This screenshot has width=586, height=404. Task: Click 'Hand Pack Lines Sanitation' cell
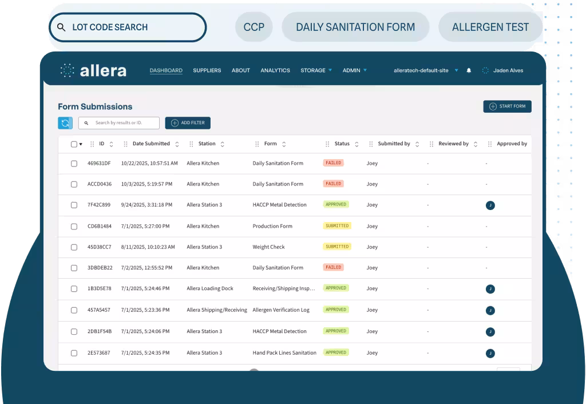coord(284,353)
